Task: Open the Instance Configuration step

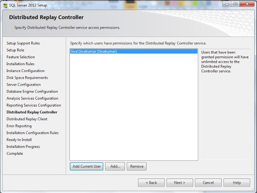Action: 25,71
